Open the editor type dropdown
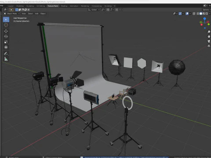 coord(5,10)
